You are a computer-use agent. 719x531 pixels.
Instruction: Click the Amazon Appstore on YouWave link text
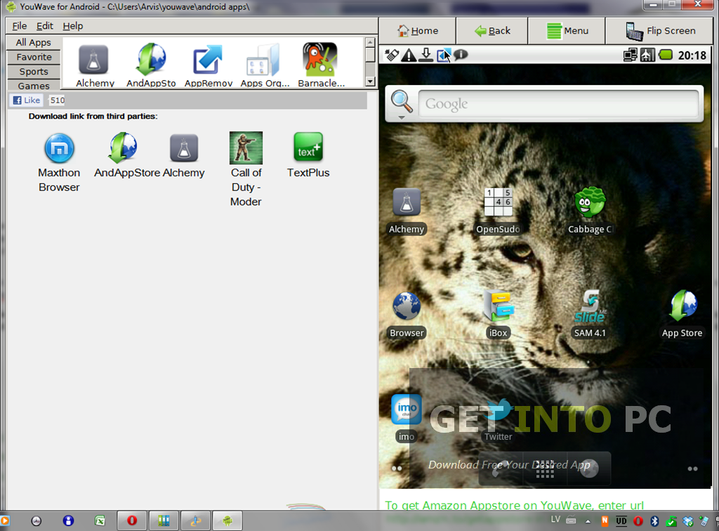(x=514, y=505)
